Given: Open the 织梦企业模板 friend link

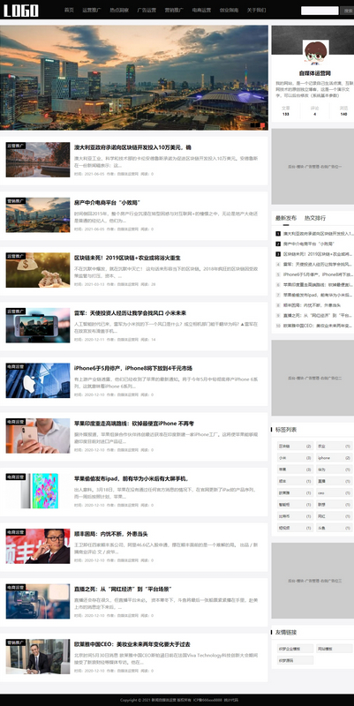Looking at the screenshot, I should coord(295,649).
